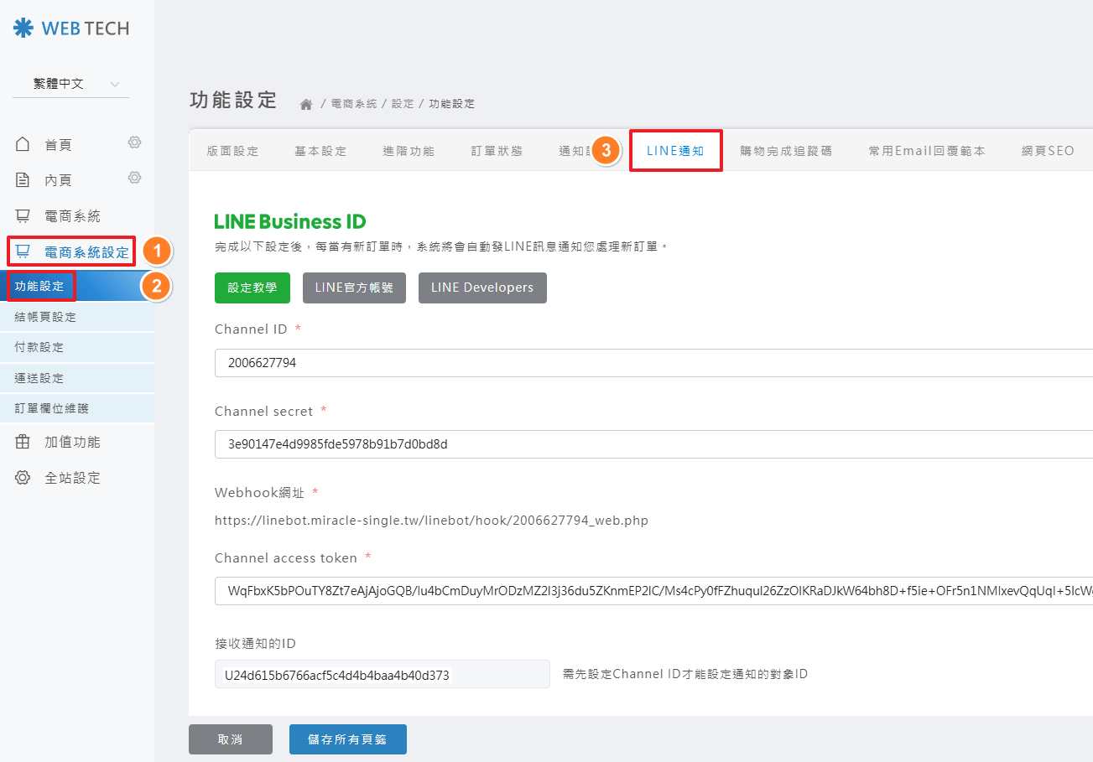Open the 網頁SEO tab
This screenshot has width=1093, height=762.
tap(1047, 151)
